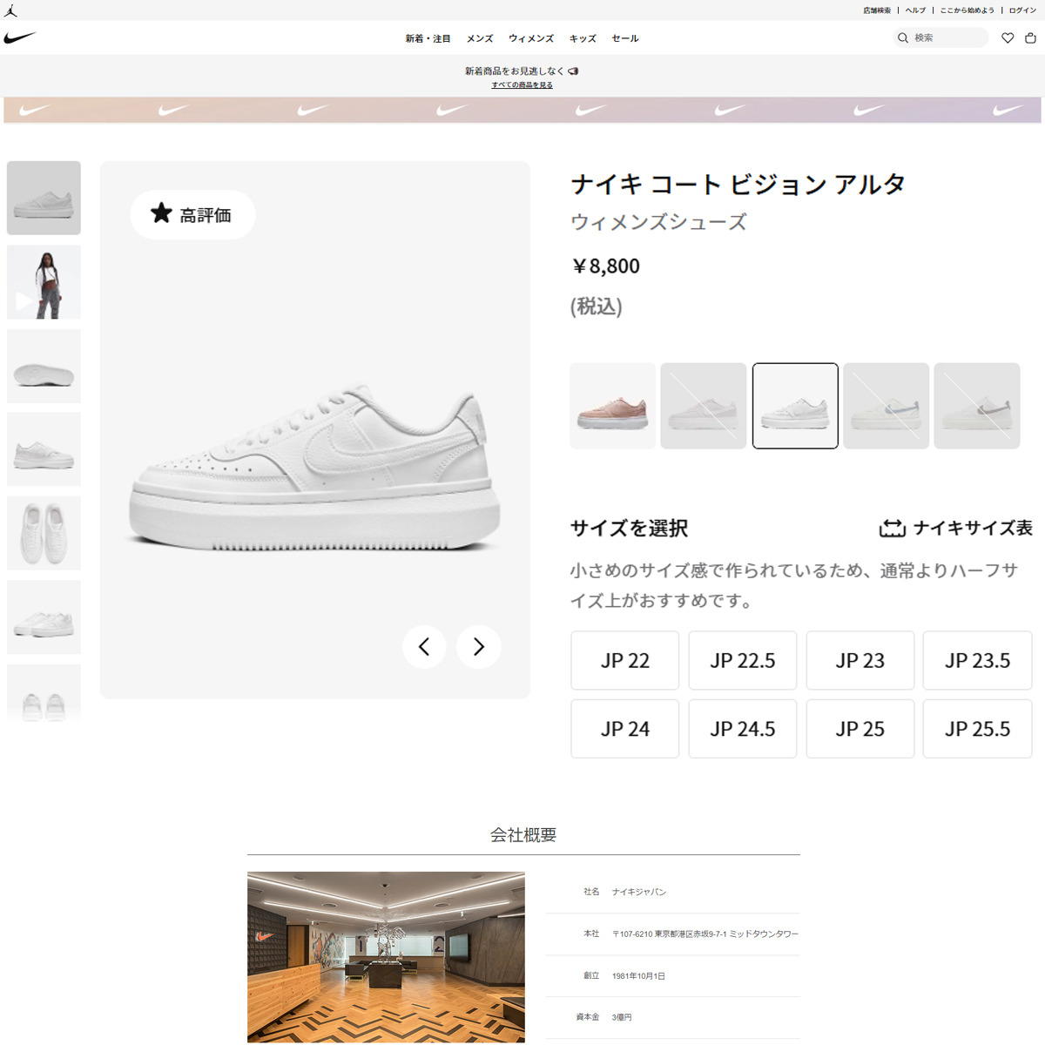This screenshot has width=1045, height=1045.
Task: Play the model video thumbnail
Action: click(x=44, y=281)
